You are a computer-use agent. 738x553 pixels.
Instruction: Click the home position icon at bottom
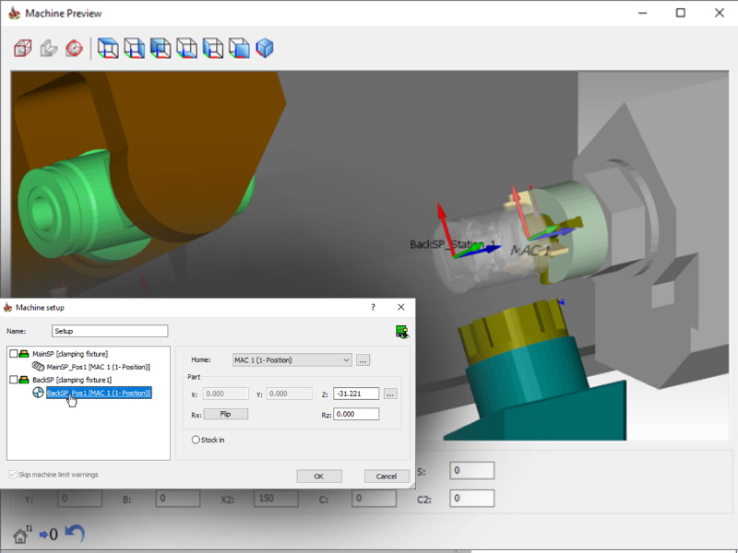(22, 534)
